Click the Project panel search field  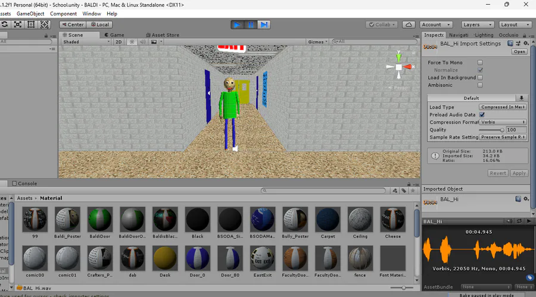(323, 190)
